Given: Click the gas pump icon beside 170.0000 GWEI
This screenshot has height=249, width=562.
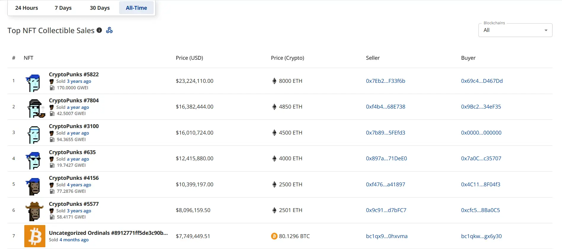Looking at the screenshot, I should [x=52, y=88].
